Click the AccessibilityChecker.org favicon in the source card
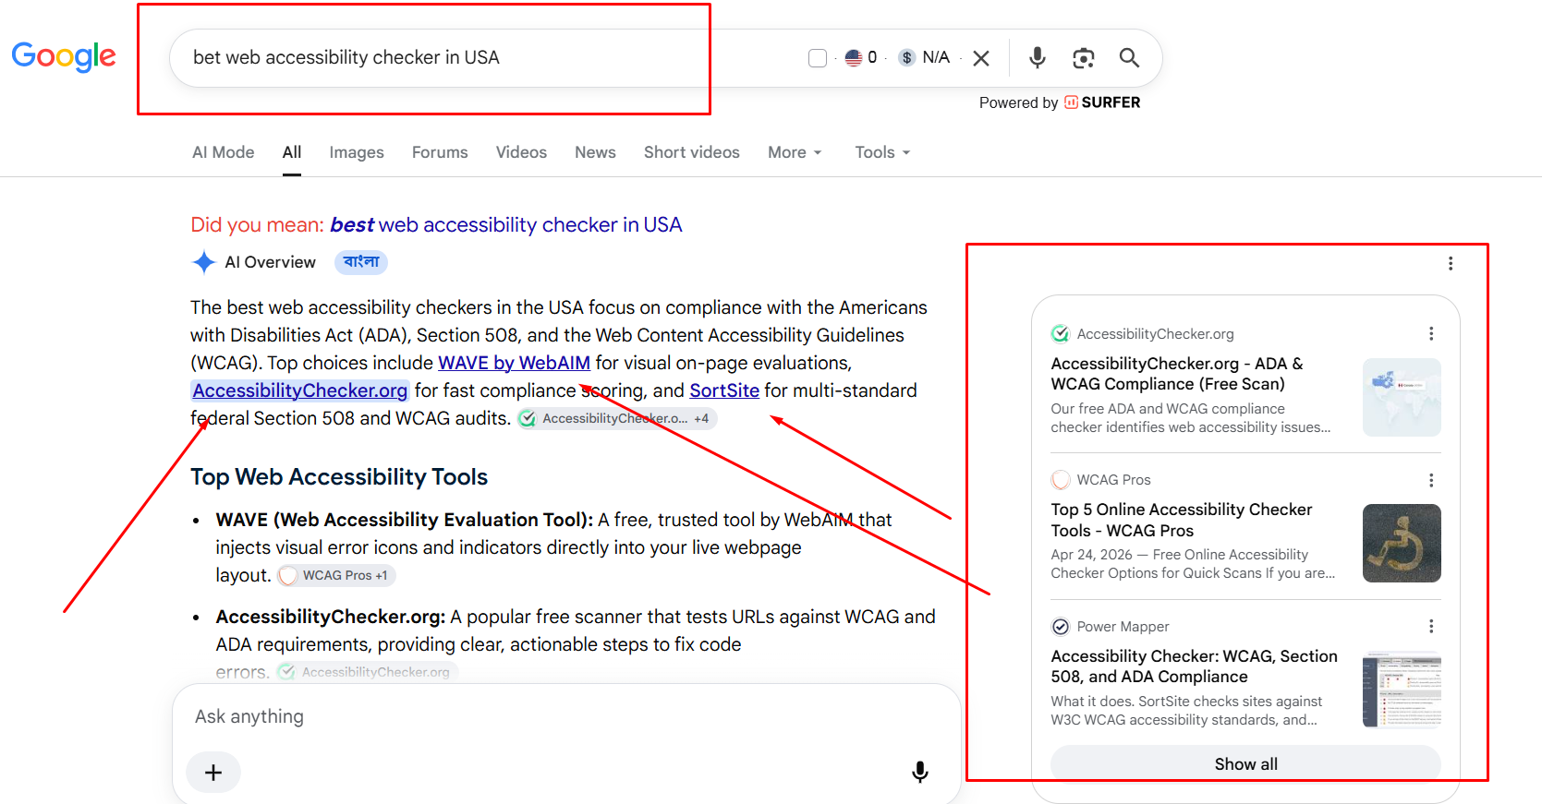Viewport: 1542px width, 804px height. [x=1061, y=334]
